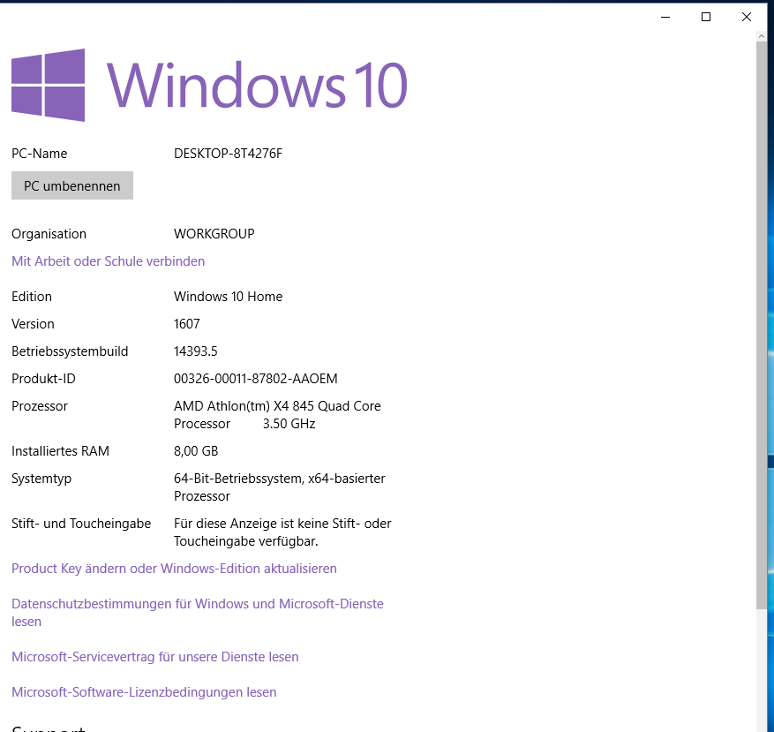Click the version number 1607
The width and height of the screenshot is (774, 732).
[x=187, y=324]
